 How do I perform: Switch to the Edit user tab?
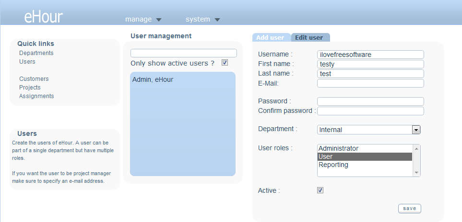[309, 37]
